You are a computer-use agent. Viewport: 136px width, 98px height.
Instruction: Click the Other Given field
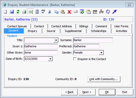pos(41,53)
